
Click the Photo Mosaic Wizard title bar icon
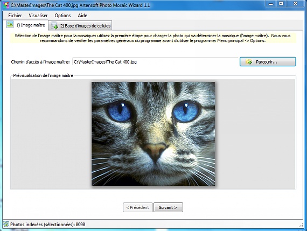6,5
